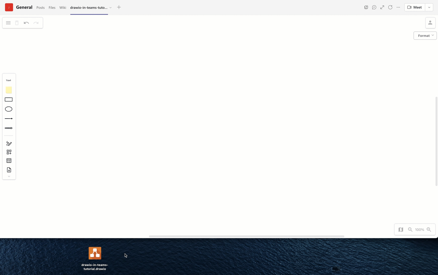This screenshot has height=275, width=438.
Task: Select the rectangle shape tool
Action: click(9, 100)
